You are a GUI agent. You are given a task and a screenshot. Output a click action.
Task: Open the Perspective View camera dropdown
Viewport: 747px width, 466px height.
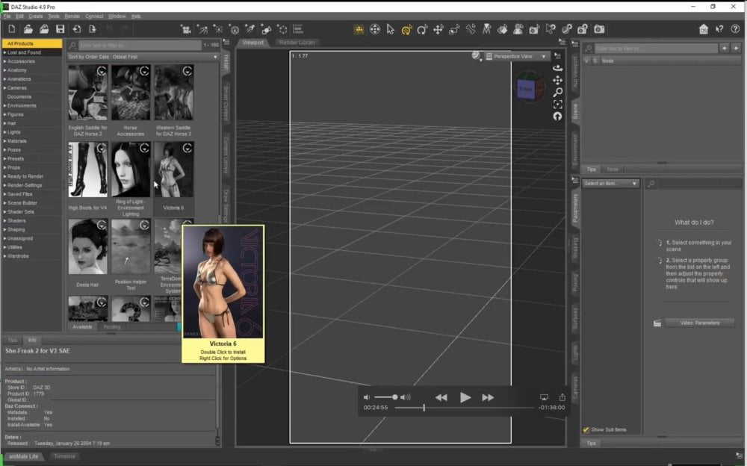coord(516,56)
